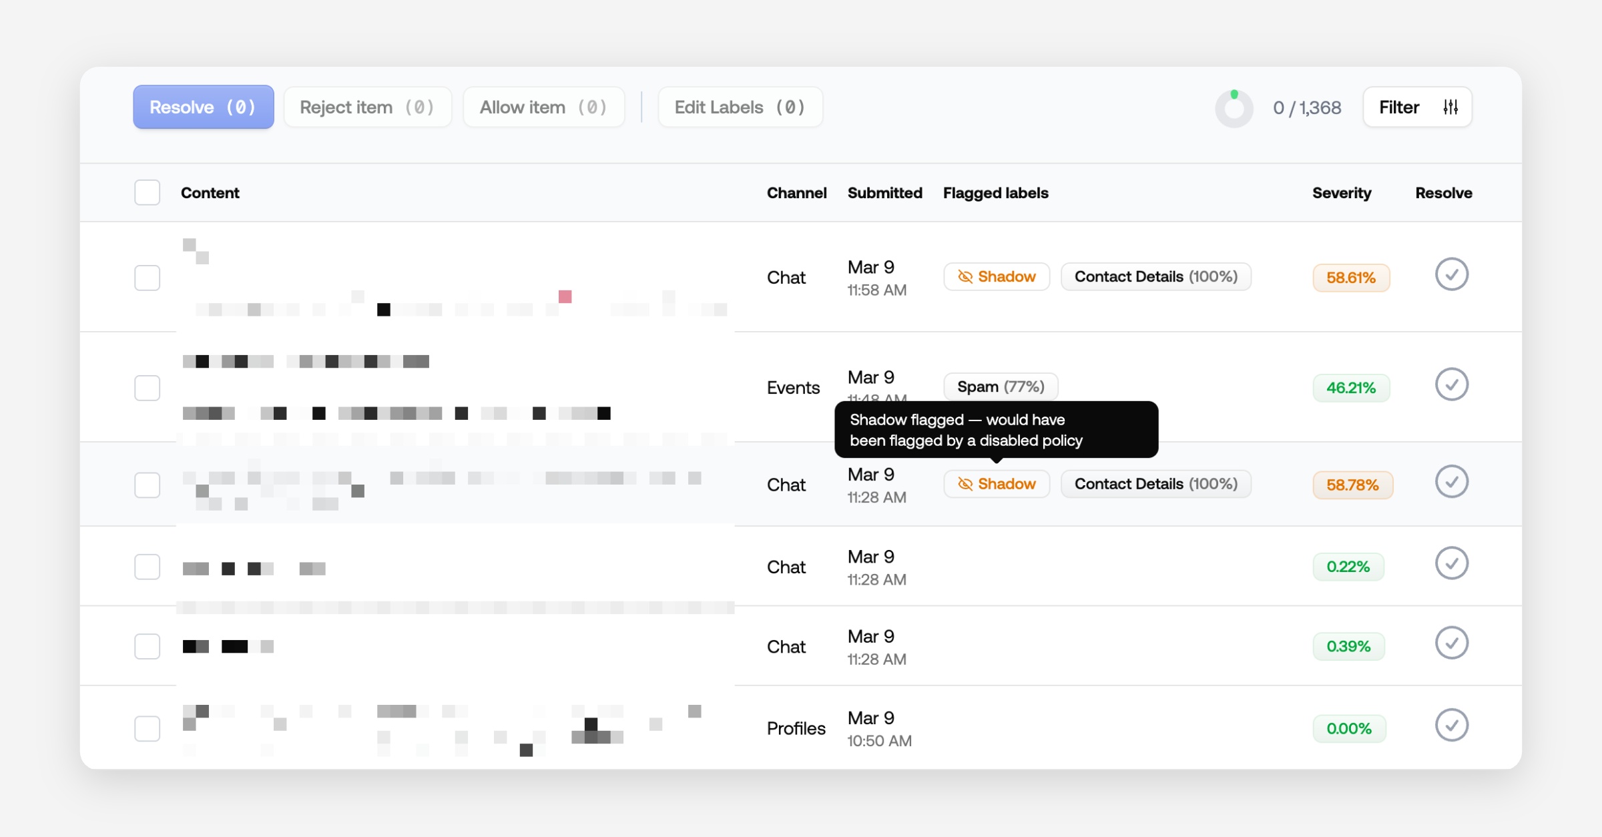Sort by Severity column header

[x=1341, y=193]
